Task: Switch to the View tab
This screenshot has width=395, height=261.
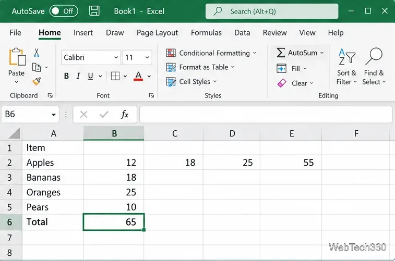Action: tap(307, 33)
